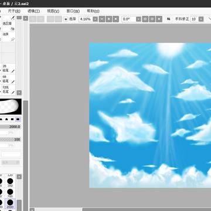Viewport: 211px width, 211px height.
Task: Select the 700 brush size preset
Action: pos(10,193)
